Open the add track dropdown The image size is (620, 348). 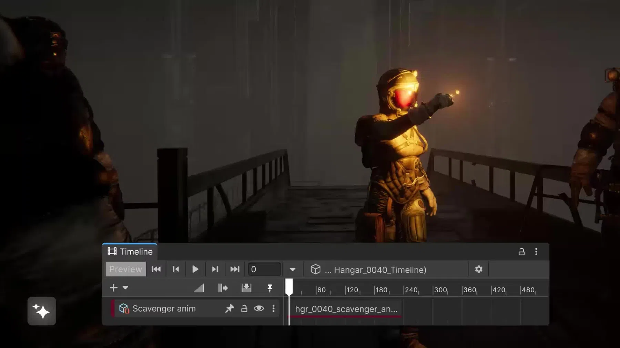(x=125, y=287)
